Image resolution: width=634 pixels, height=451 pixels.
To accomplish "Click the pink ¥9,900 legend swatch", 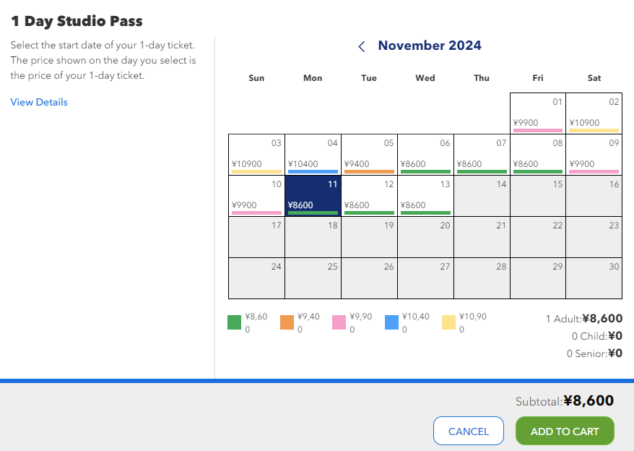I will [x=339, y=322].
